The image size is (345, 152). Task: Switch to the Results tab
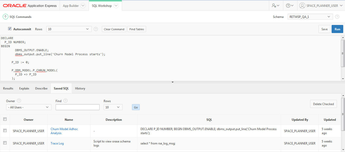pos(8,88)
